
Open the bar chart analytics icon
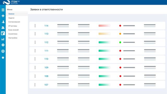(x=3, y=39)
